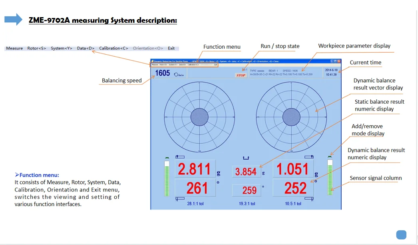Viewport: 418px width, 245px height.
Task: Open Data<D> in the enlarged menu strip
Action: click(86, 48)
